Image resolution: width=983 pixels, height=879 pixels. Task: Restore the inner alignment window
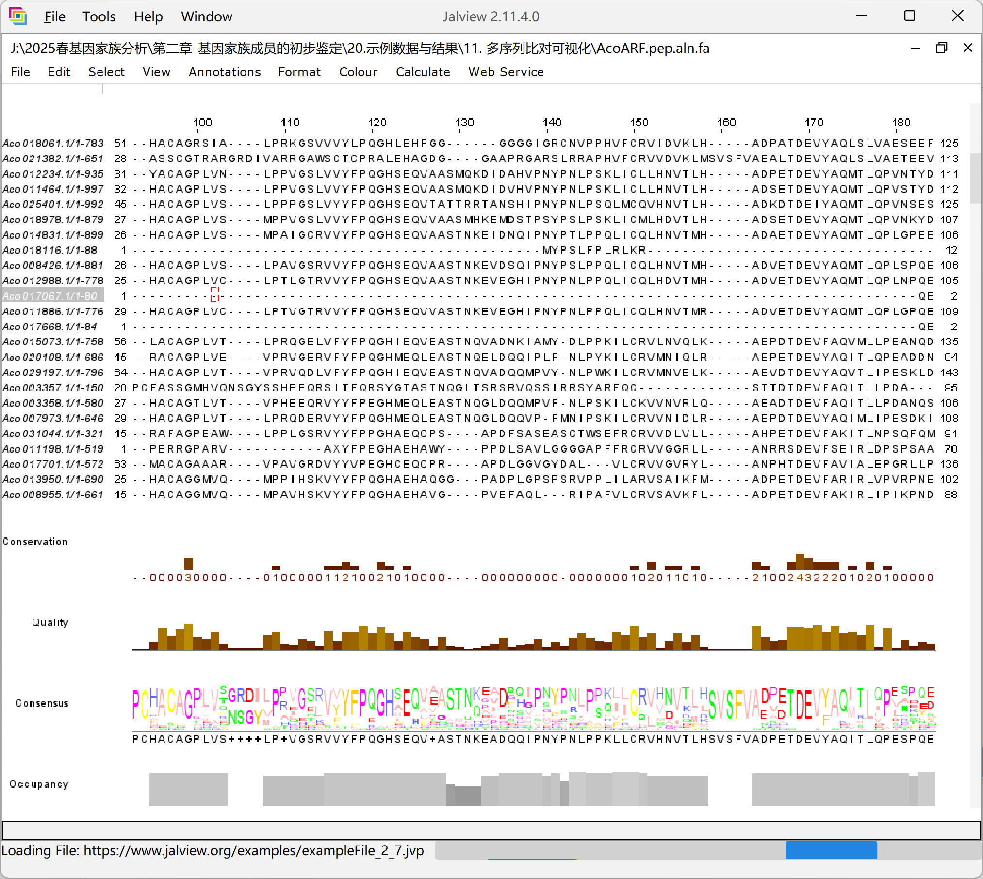941,48
